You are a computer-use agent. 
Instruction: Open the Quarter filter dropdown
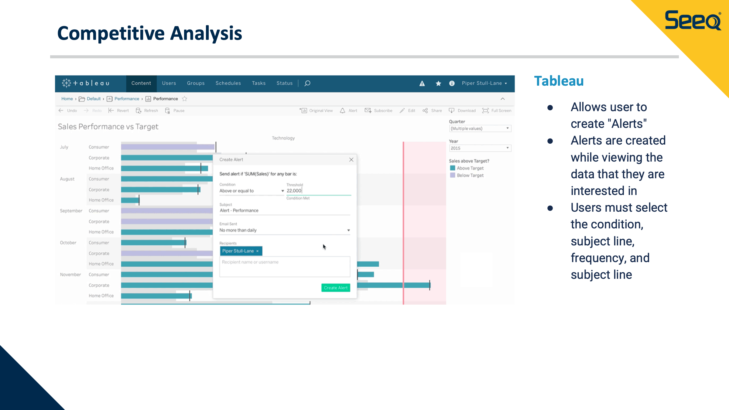480,128
